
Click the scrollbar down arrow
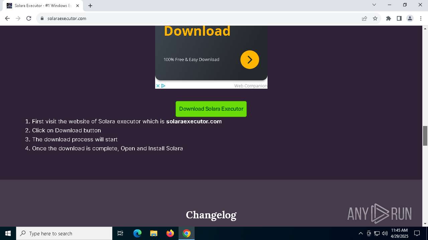coord(425,224)
